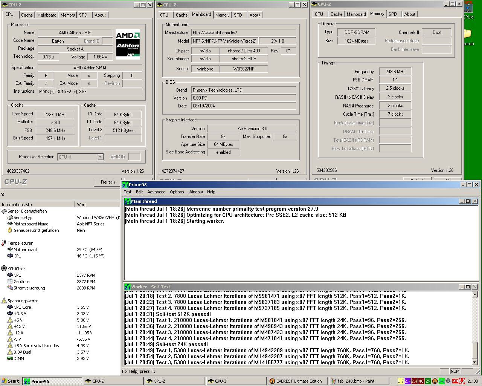Open SPD tab in right CPU-Z window

[x=393, y=14]
